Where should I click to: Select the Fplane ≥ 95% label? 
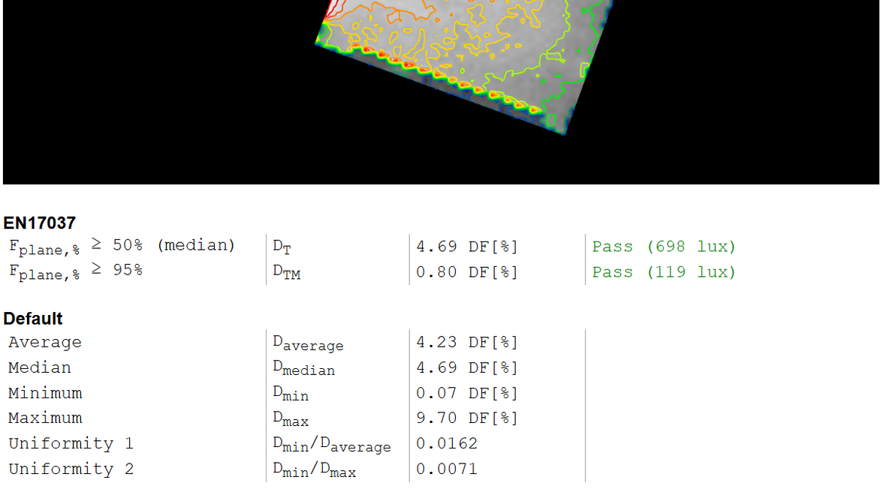(x=76, y=271)
